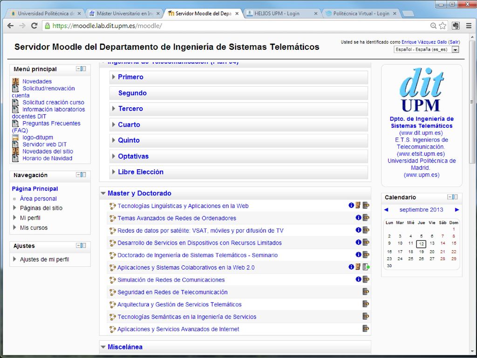Screen dimensions: 477x358
Task: Open Enrique Vázquez Gallo profile link
Action: point(424,42)
